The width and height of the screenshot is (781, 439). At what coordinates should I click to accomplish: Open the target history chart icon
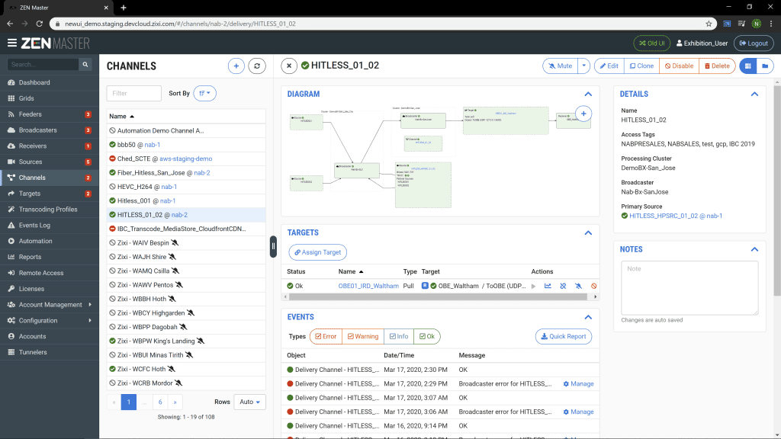coord(548,287)
